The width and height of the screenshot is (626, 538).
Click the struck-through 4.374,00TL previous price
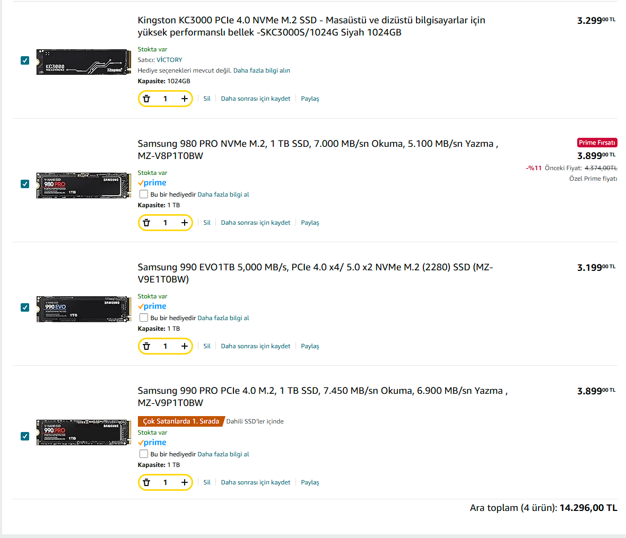point(601,169)
